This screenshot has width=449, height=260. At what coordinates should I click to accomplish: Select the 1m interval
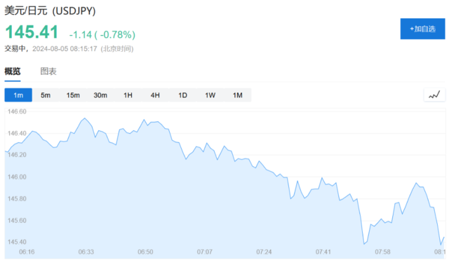18,95
